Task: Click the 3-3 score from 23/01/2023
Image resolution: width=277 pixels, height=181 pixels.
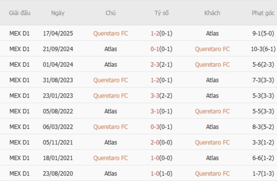Action: [x=155, y=96]
